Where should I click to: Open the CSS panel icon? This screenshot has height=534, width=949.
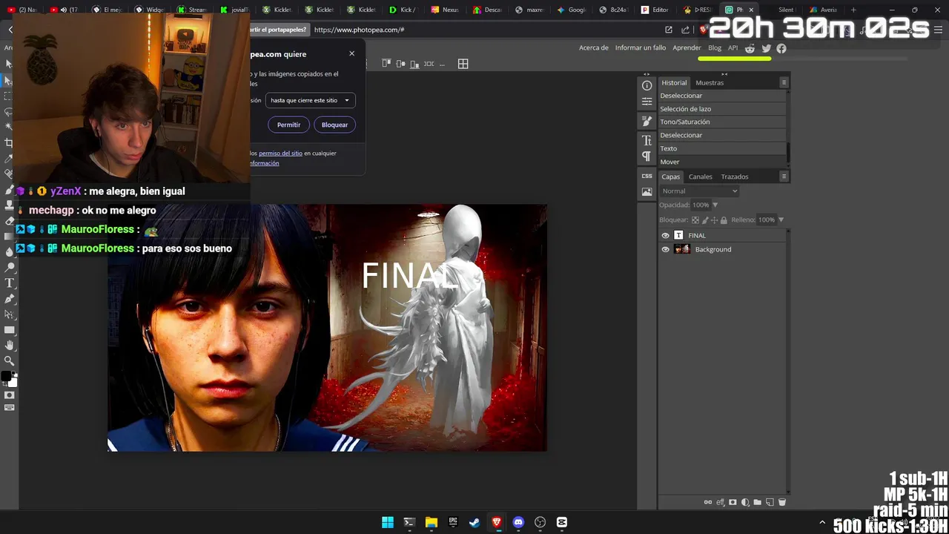(647, 176)
